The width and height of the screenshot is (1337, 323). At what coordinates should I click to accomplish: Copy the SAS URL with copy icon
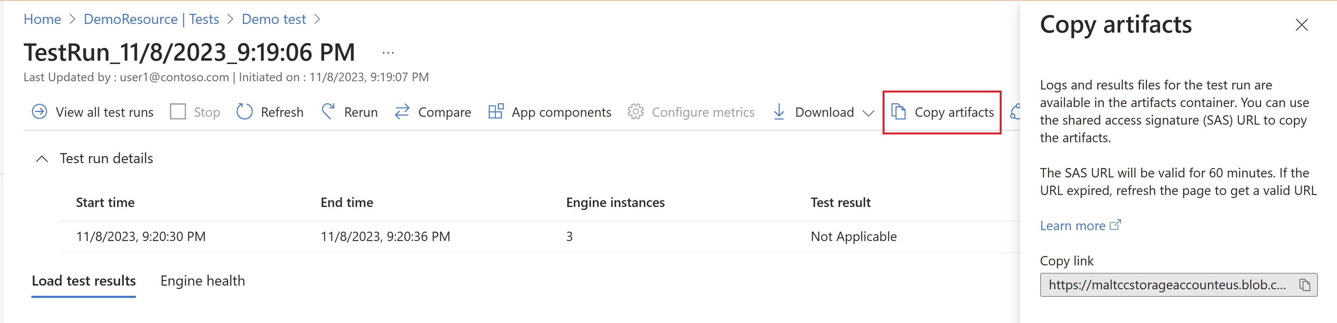pos(1304,285)
